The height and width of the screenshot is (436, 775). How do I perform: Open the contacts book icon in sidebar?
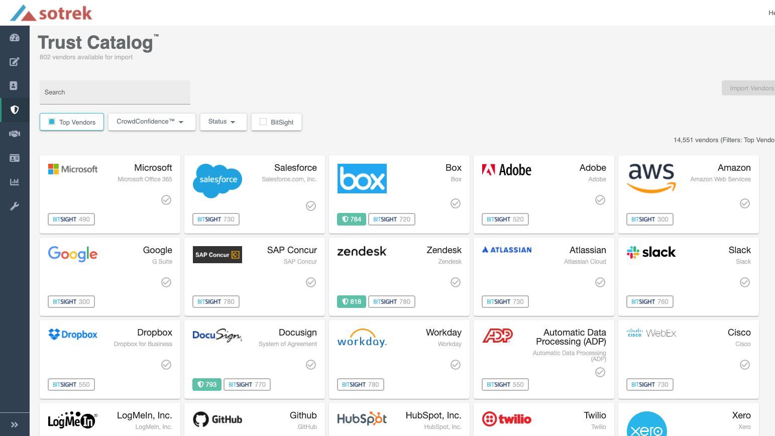click(15, 86)
